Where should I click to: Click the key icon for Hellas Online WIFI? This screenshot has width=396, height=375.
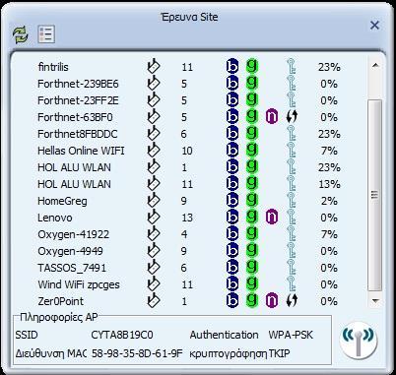(x=292, y=150)
